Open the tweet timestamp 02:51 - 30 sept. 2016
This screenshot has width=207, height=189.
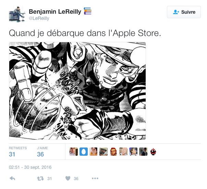30,167
